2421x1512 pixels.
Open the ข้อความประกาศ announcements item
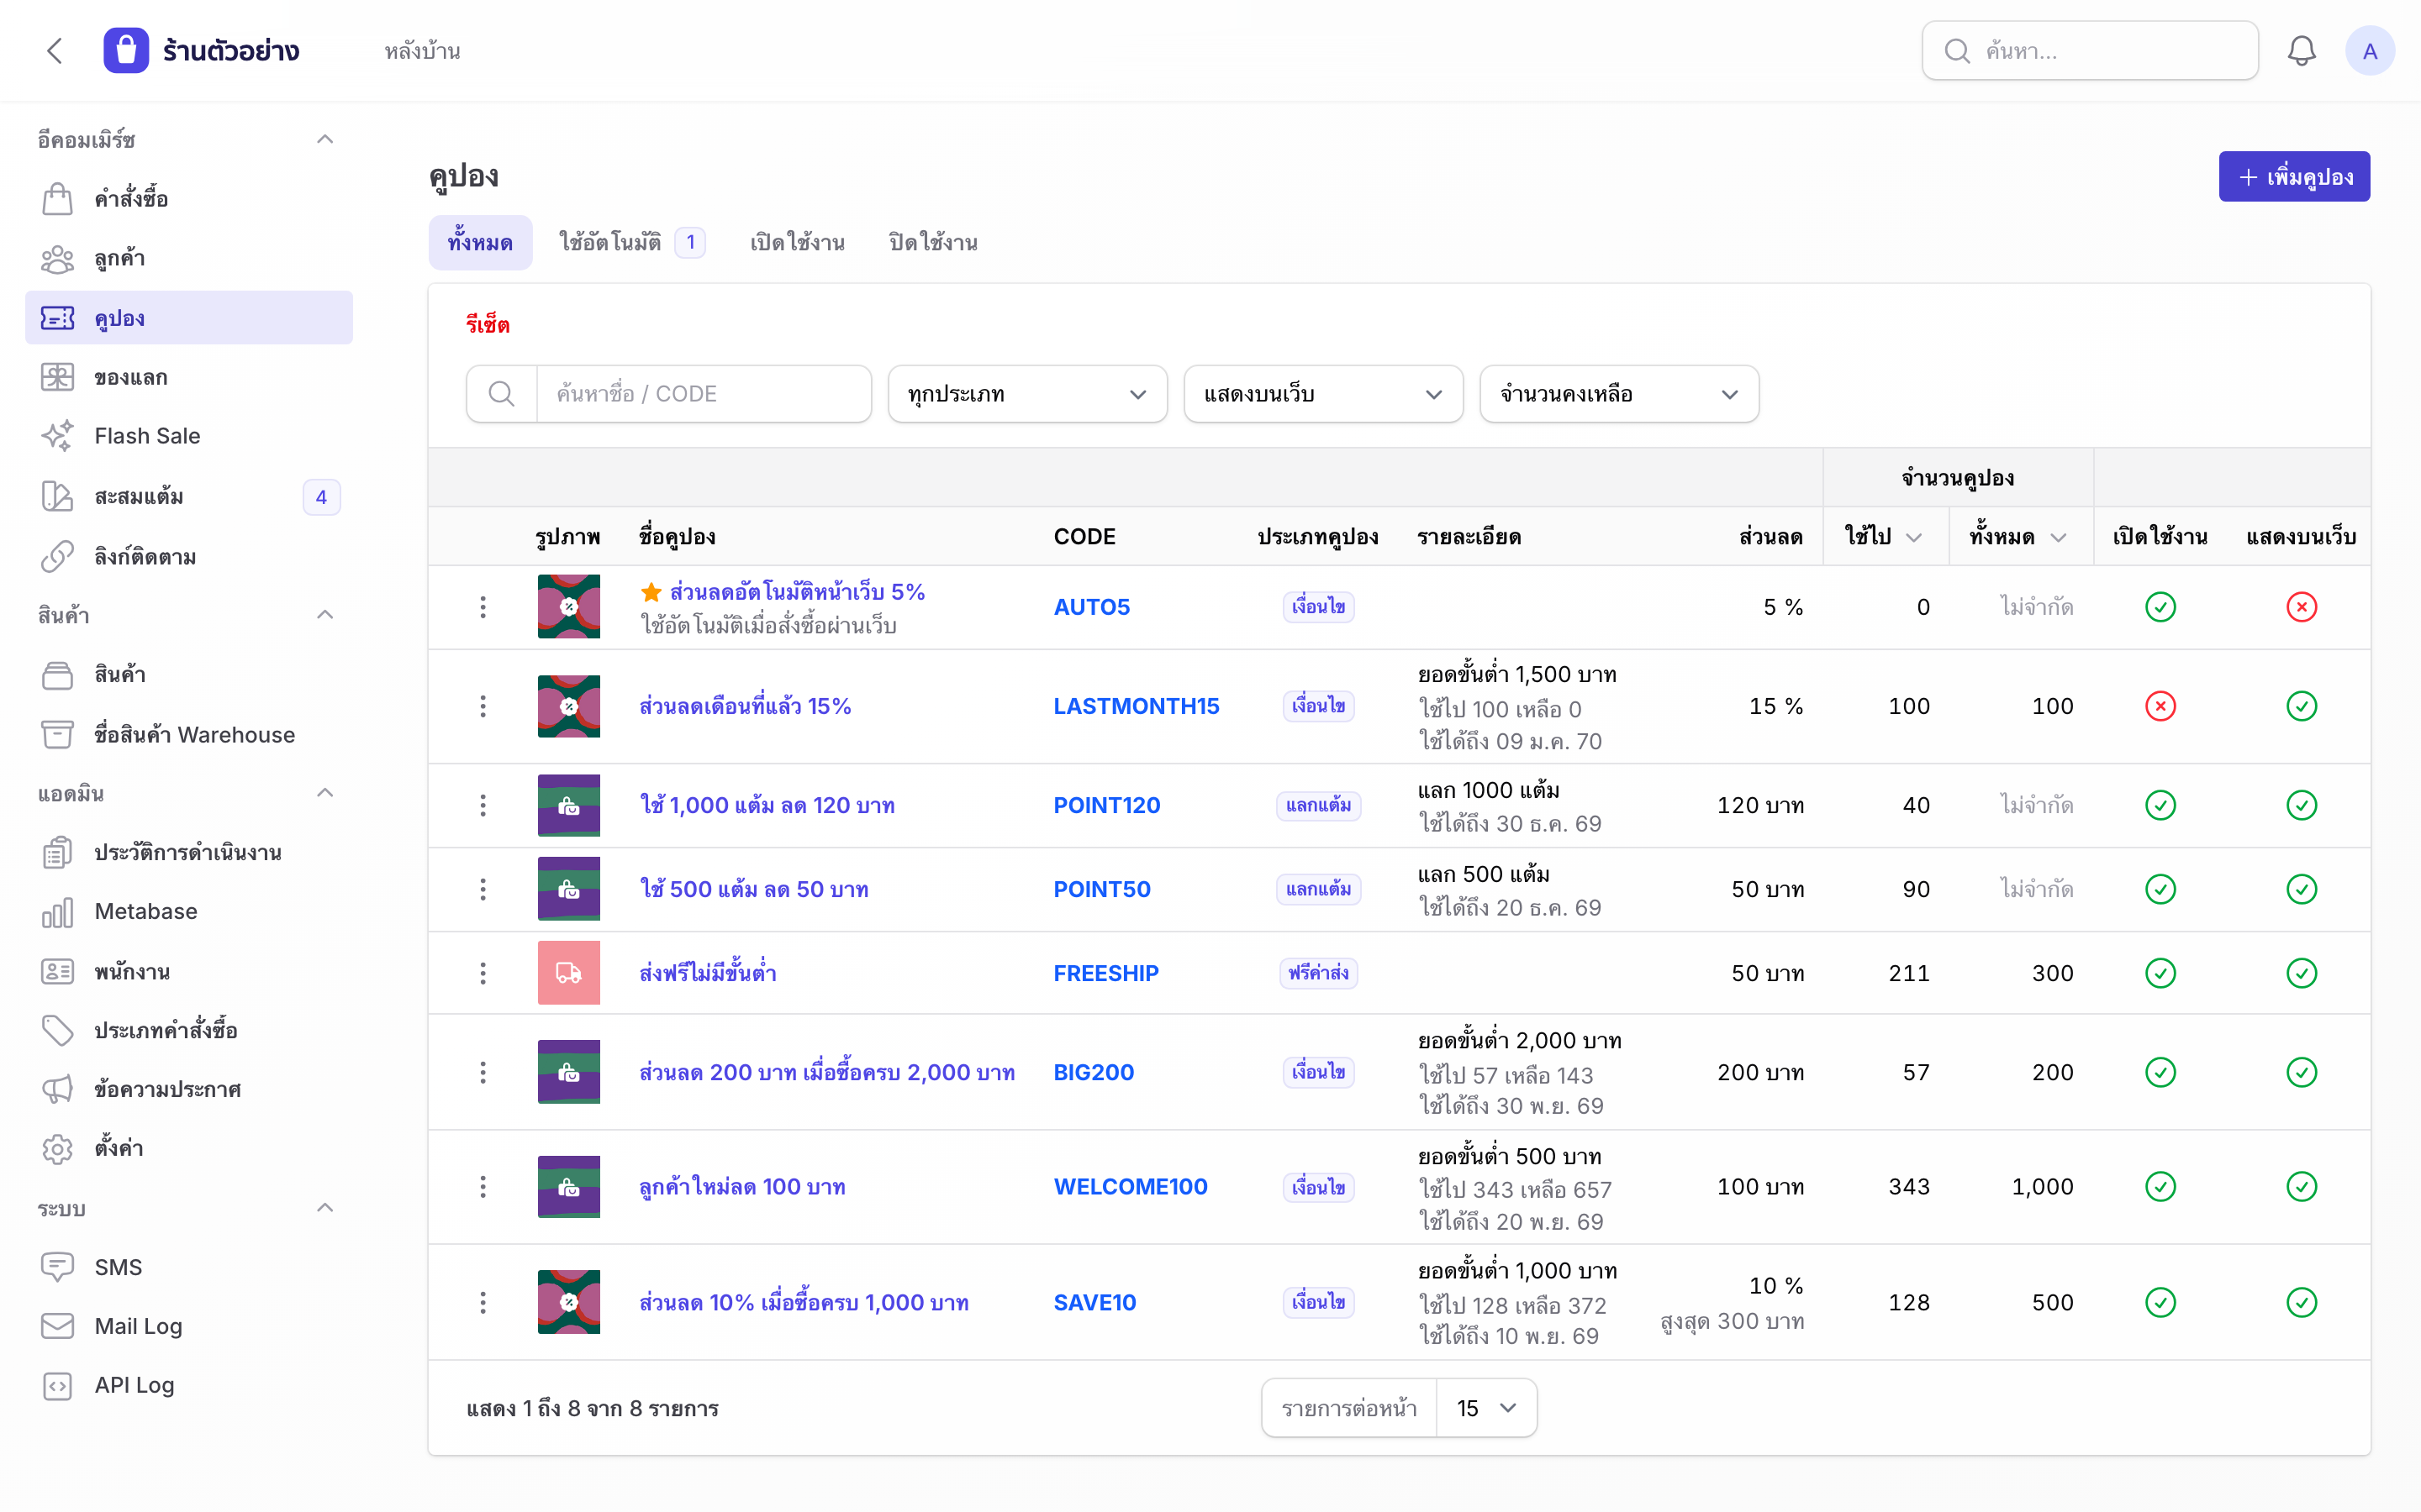(189, 1089)
